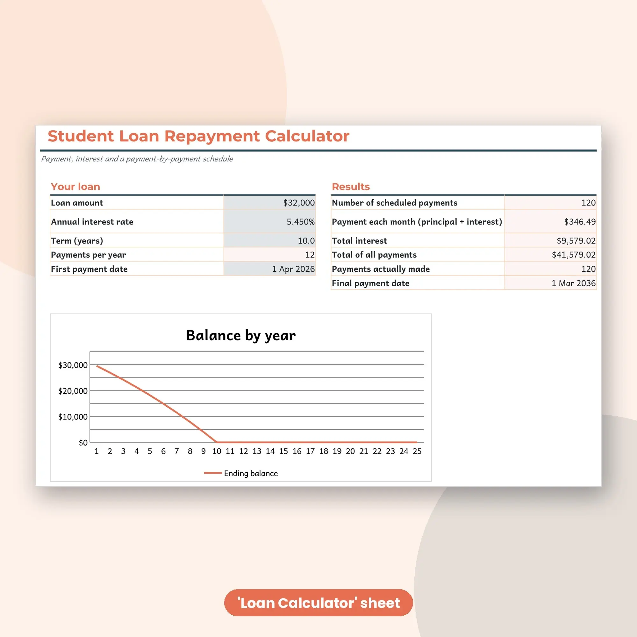637x637 pixels.
Task: Click the 'Loan Calculator' sheet caption badge
Action: coord(318,603)
